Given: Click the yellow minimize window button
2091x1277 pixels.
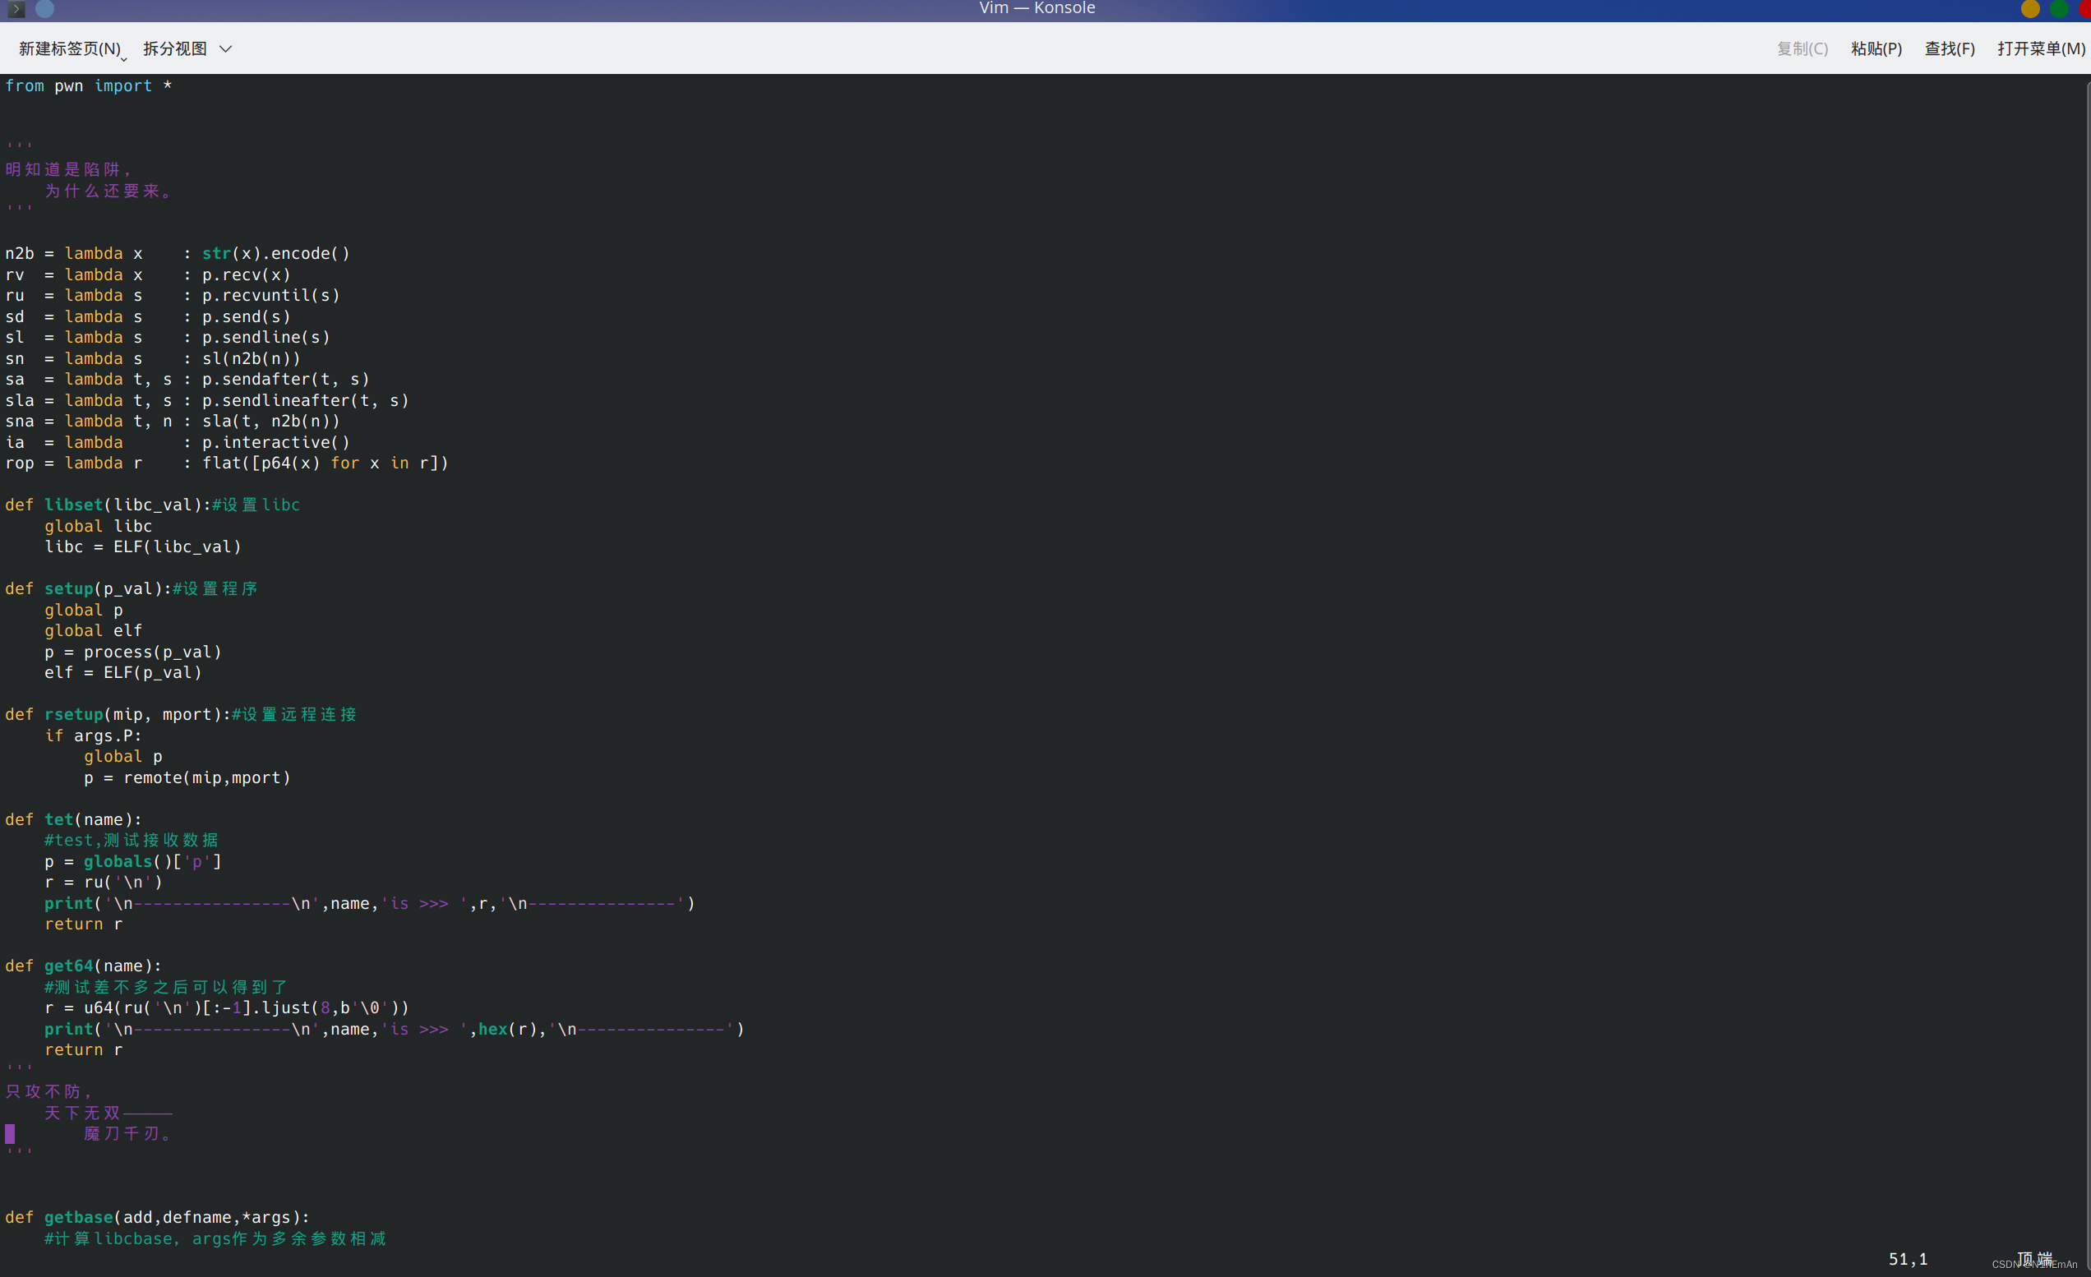Looking at the screenshot, I should 2030,8.
